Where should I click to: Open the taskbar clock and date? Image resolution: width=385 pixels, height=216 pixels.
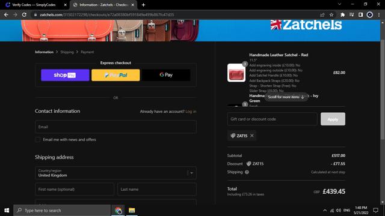click(x=361, y=211)
